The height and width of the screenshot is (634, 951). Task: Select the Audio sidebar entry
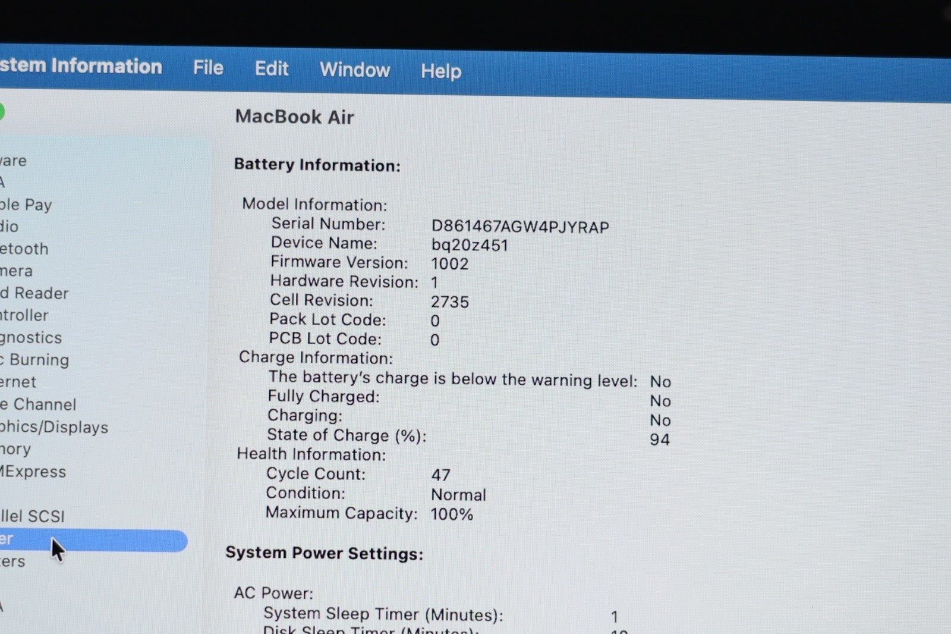point(10,227)
